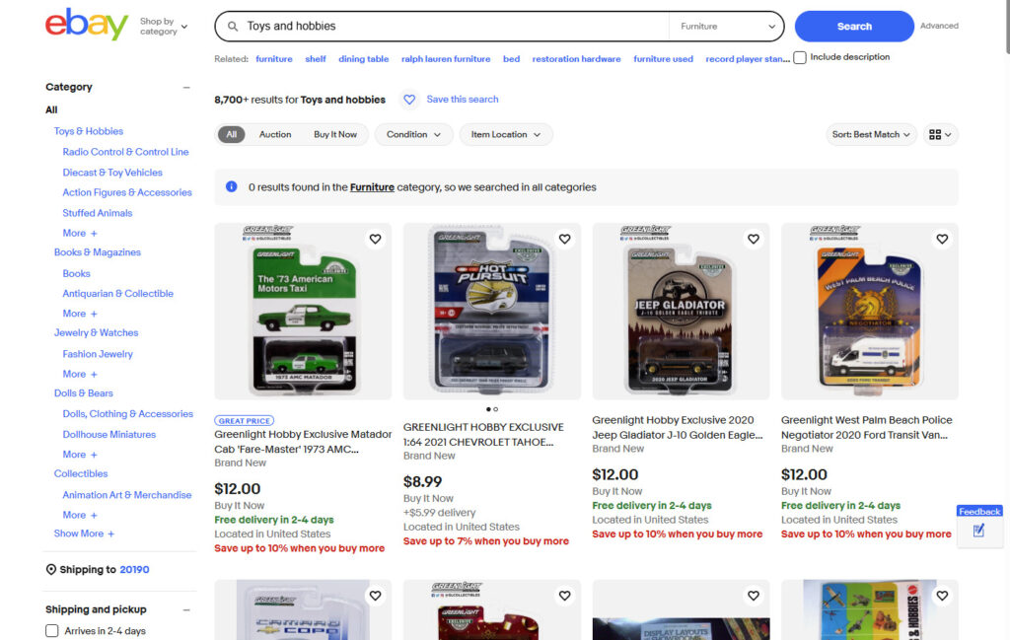This screenshot has width=1010, height=640.
Task: Click the blue Search button
Action: pyautogui.click(x=853, y=26)
